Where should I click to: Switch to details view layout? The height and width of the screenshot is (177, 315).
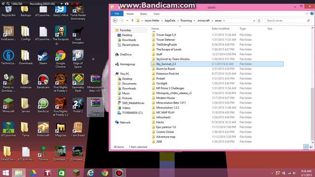pyautogui.click(x=306, y=147)
